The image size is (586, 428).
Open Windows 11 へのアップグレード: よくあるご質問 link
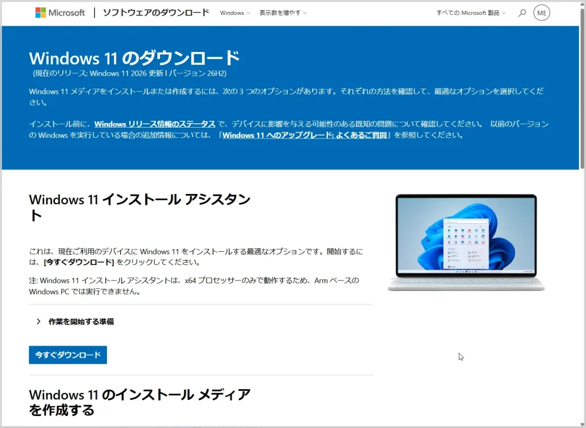click(x=304, y=135)
